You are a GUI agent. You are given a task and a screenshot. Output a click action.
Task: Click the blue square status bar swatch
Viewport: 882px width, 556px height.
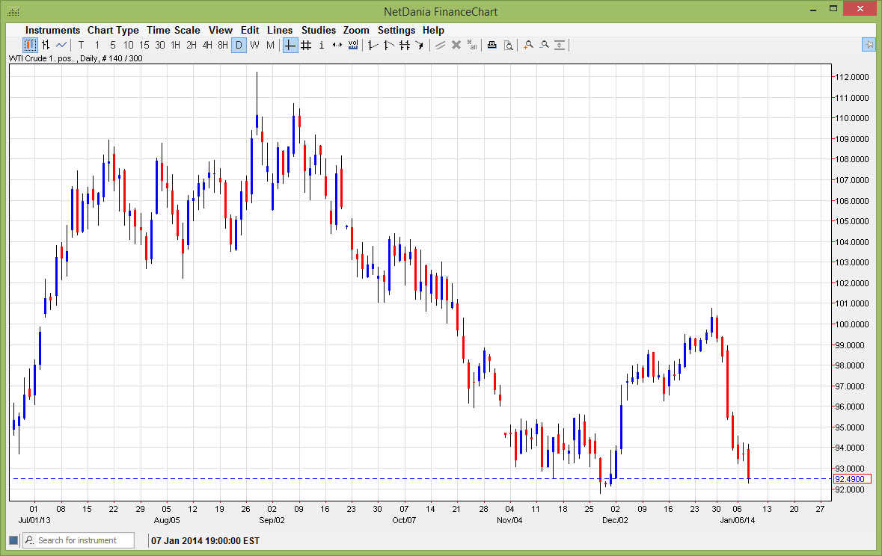13,540
